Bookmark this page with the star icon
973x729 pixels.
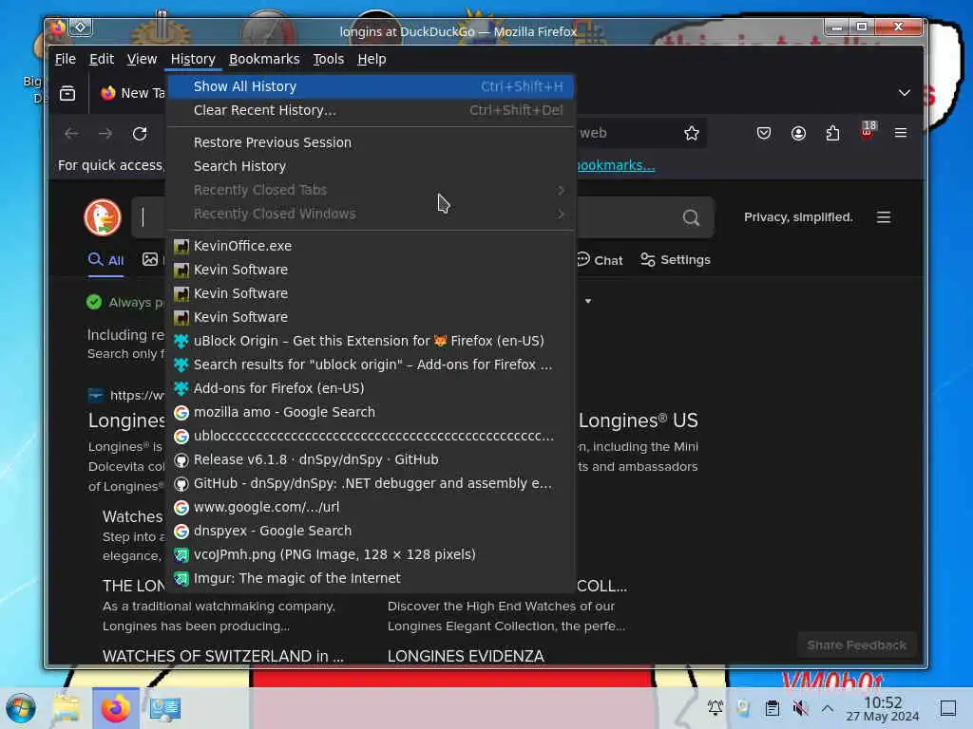692,133
